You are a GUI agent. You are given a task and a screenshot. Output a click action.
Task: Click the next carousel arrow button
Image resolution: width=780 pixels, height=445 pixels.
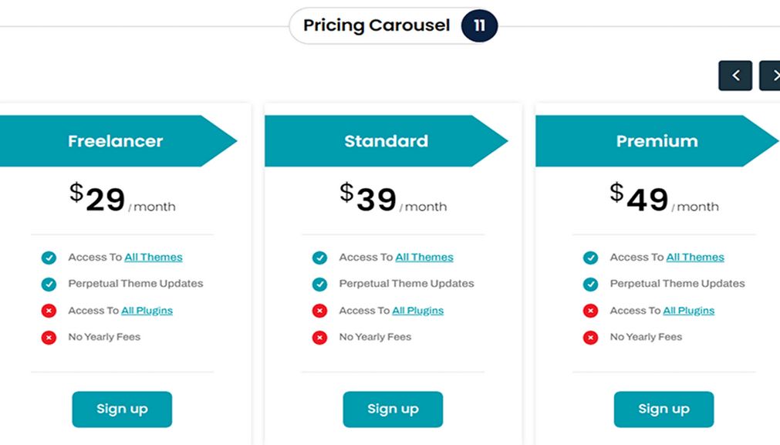click(x=770, y=76)
